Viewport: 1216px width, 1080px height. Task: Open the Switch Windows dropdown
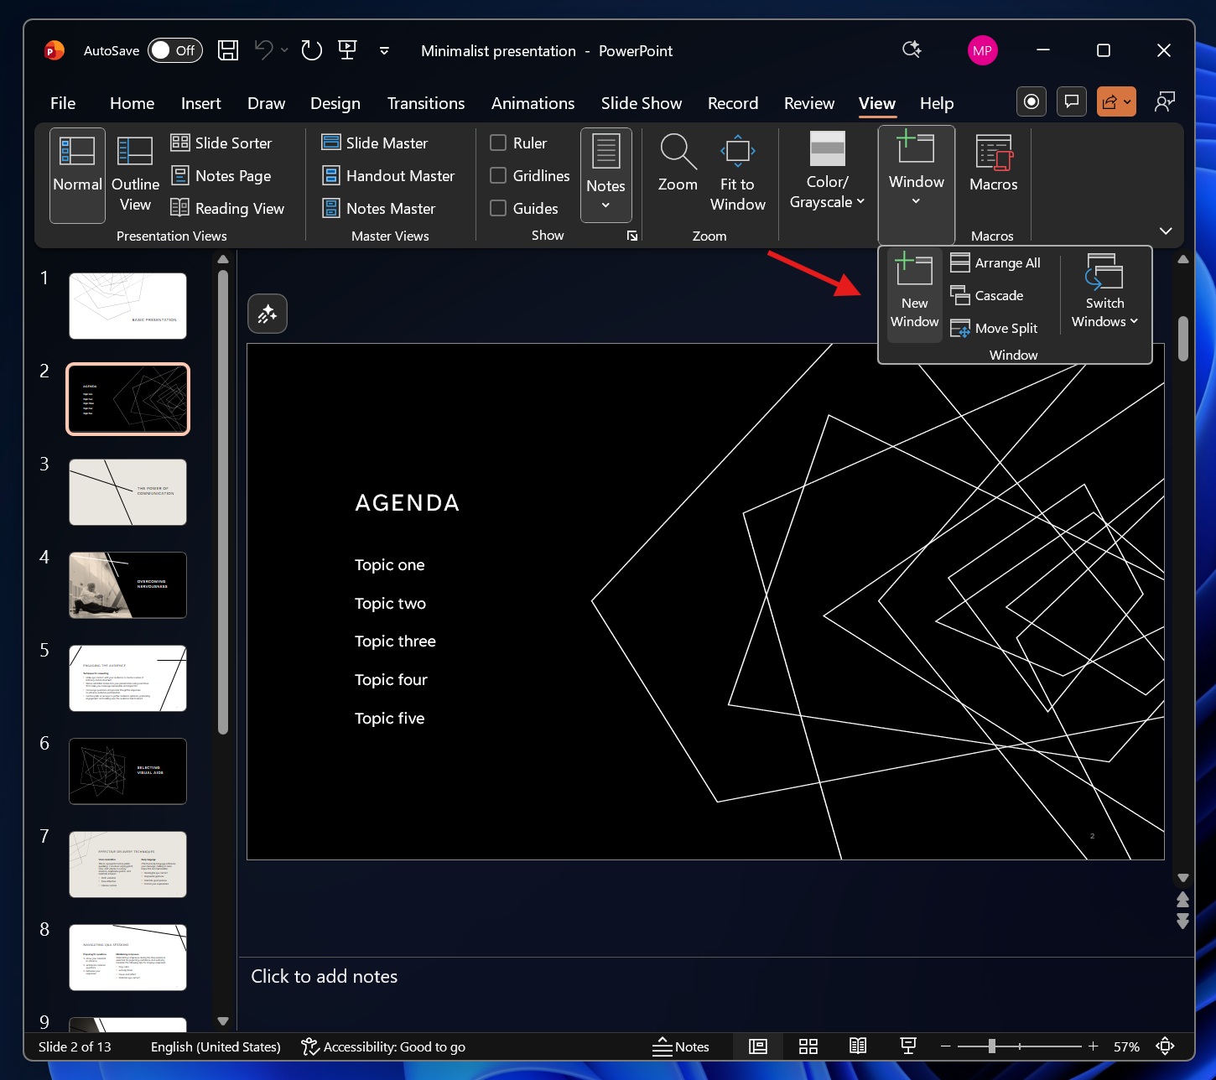tap(1104, 289)
